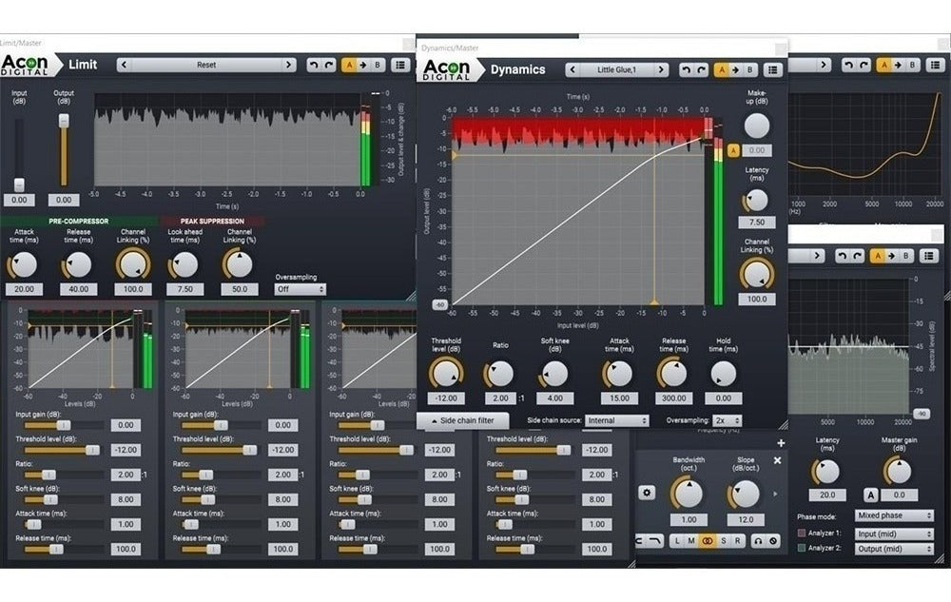Viewport: 951px width, 602px height.
Task: Open the Side chain source dropdown showing Internal
Action: pyautogui.click(x=616, y=419)
